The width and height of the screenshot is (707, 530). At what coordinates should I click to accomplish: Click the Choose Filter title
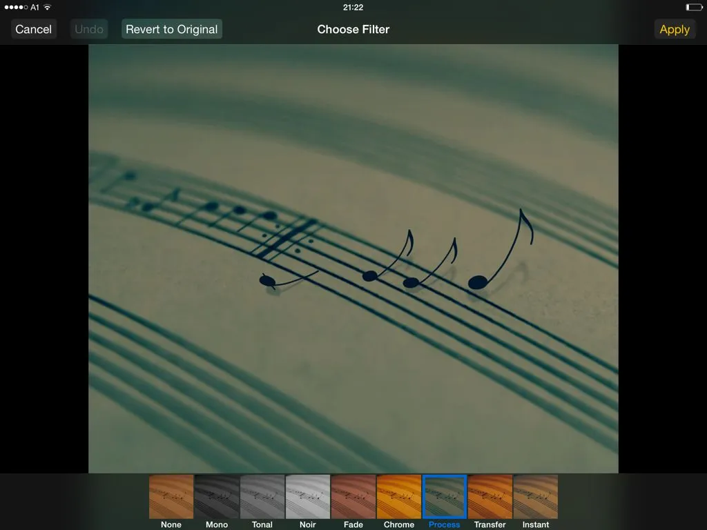[353, 29]
